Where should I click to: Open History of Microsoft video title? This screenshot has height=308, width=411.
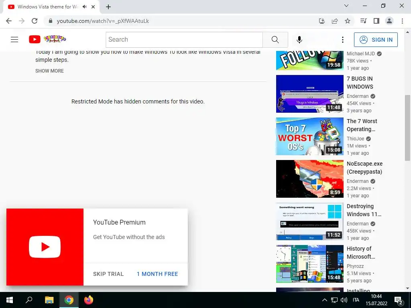pos(361,253)
